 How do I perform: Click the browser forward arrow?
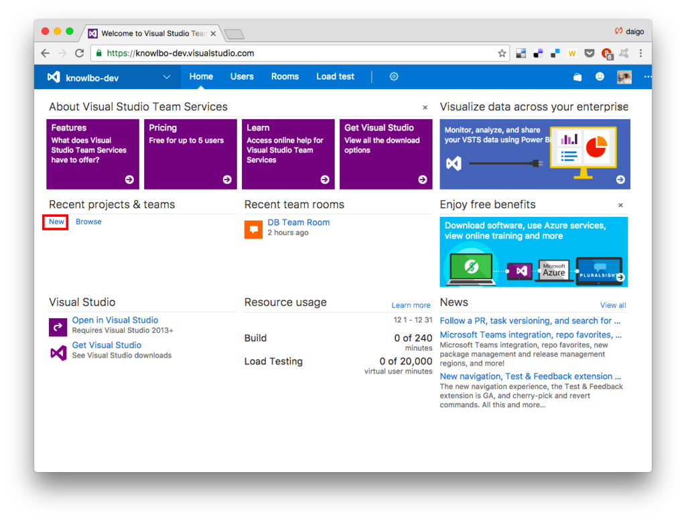click(x=62, y=54)
